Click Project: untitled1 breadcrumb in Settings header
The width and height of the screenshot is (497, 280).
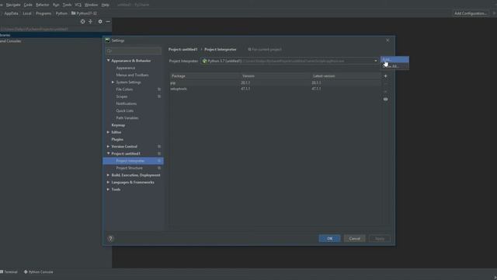click(x=183, y=50)
